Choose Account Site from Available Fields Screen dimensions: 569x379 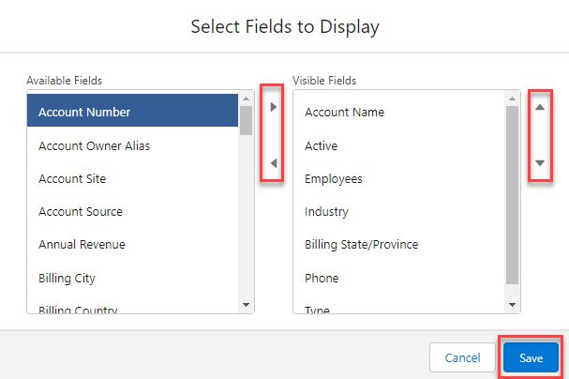[x=132, y=179]
